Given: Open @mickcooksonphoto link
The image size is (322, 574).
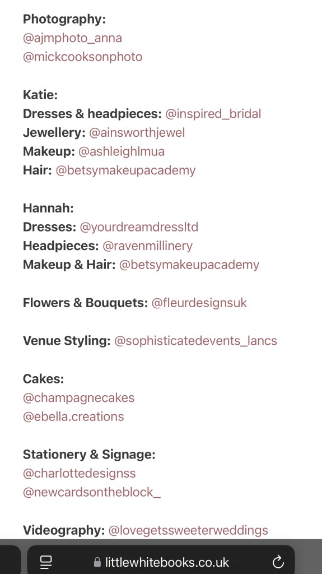Looking at the screenshot, I should pyautogui.click(x=83, y=57).
